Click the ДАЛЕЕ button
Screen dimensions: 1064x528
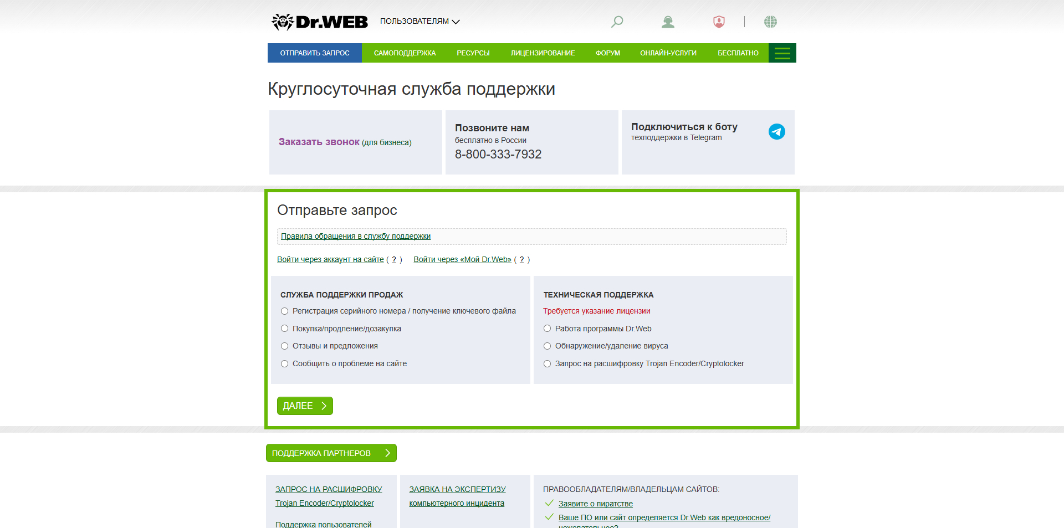point(304,406)
